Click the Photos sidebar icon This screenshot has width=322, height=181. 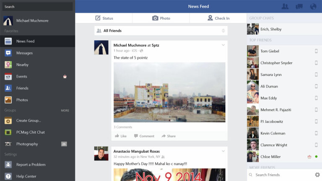(x=8, y=100)
